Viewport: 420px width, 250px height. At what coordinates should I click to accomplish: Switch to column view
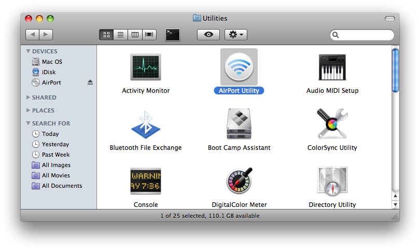pos(135,35)
